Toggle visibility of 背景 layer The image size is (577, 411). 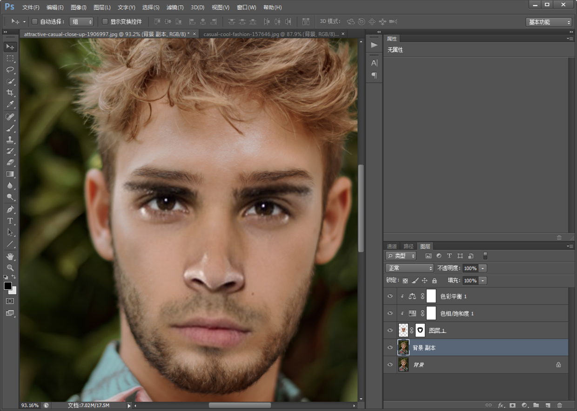coord(390,365)
